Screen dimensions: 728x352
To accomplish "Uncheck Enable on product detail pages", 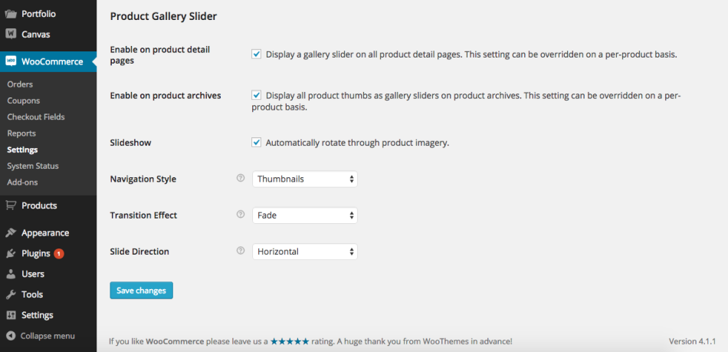I will 257,54.
